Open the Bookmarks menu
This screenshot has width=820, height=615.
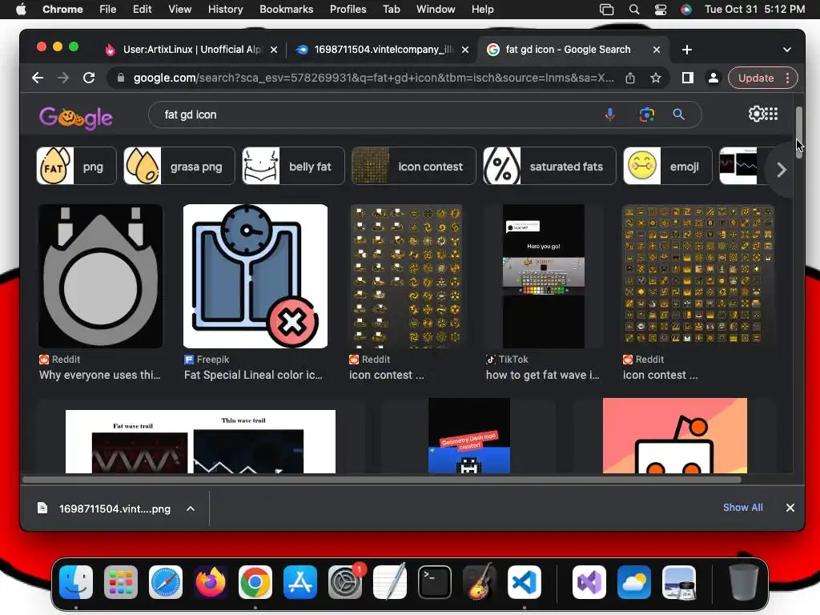click(x=286, y=10)
